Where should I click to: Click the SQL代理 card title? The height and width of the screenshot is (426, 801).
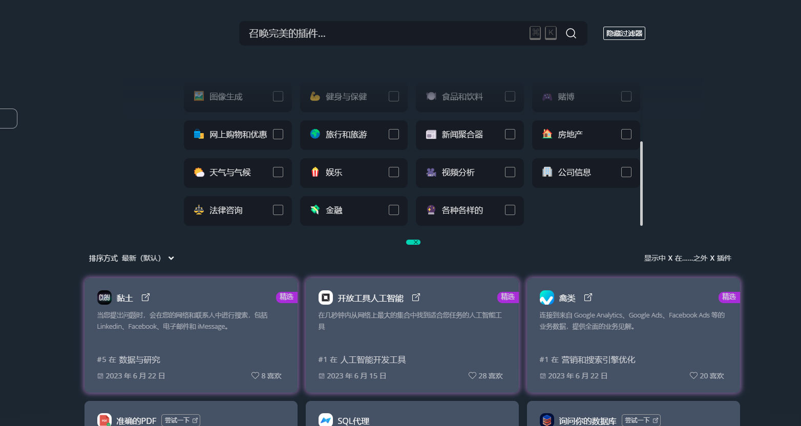[x=353, y=421]
